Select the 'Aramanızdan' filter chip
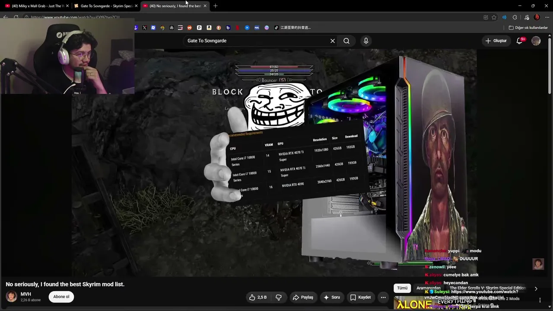553x311 pixels. [429, 288]
